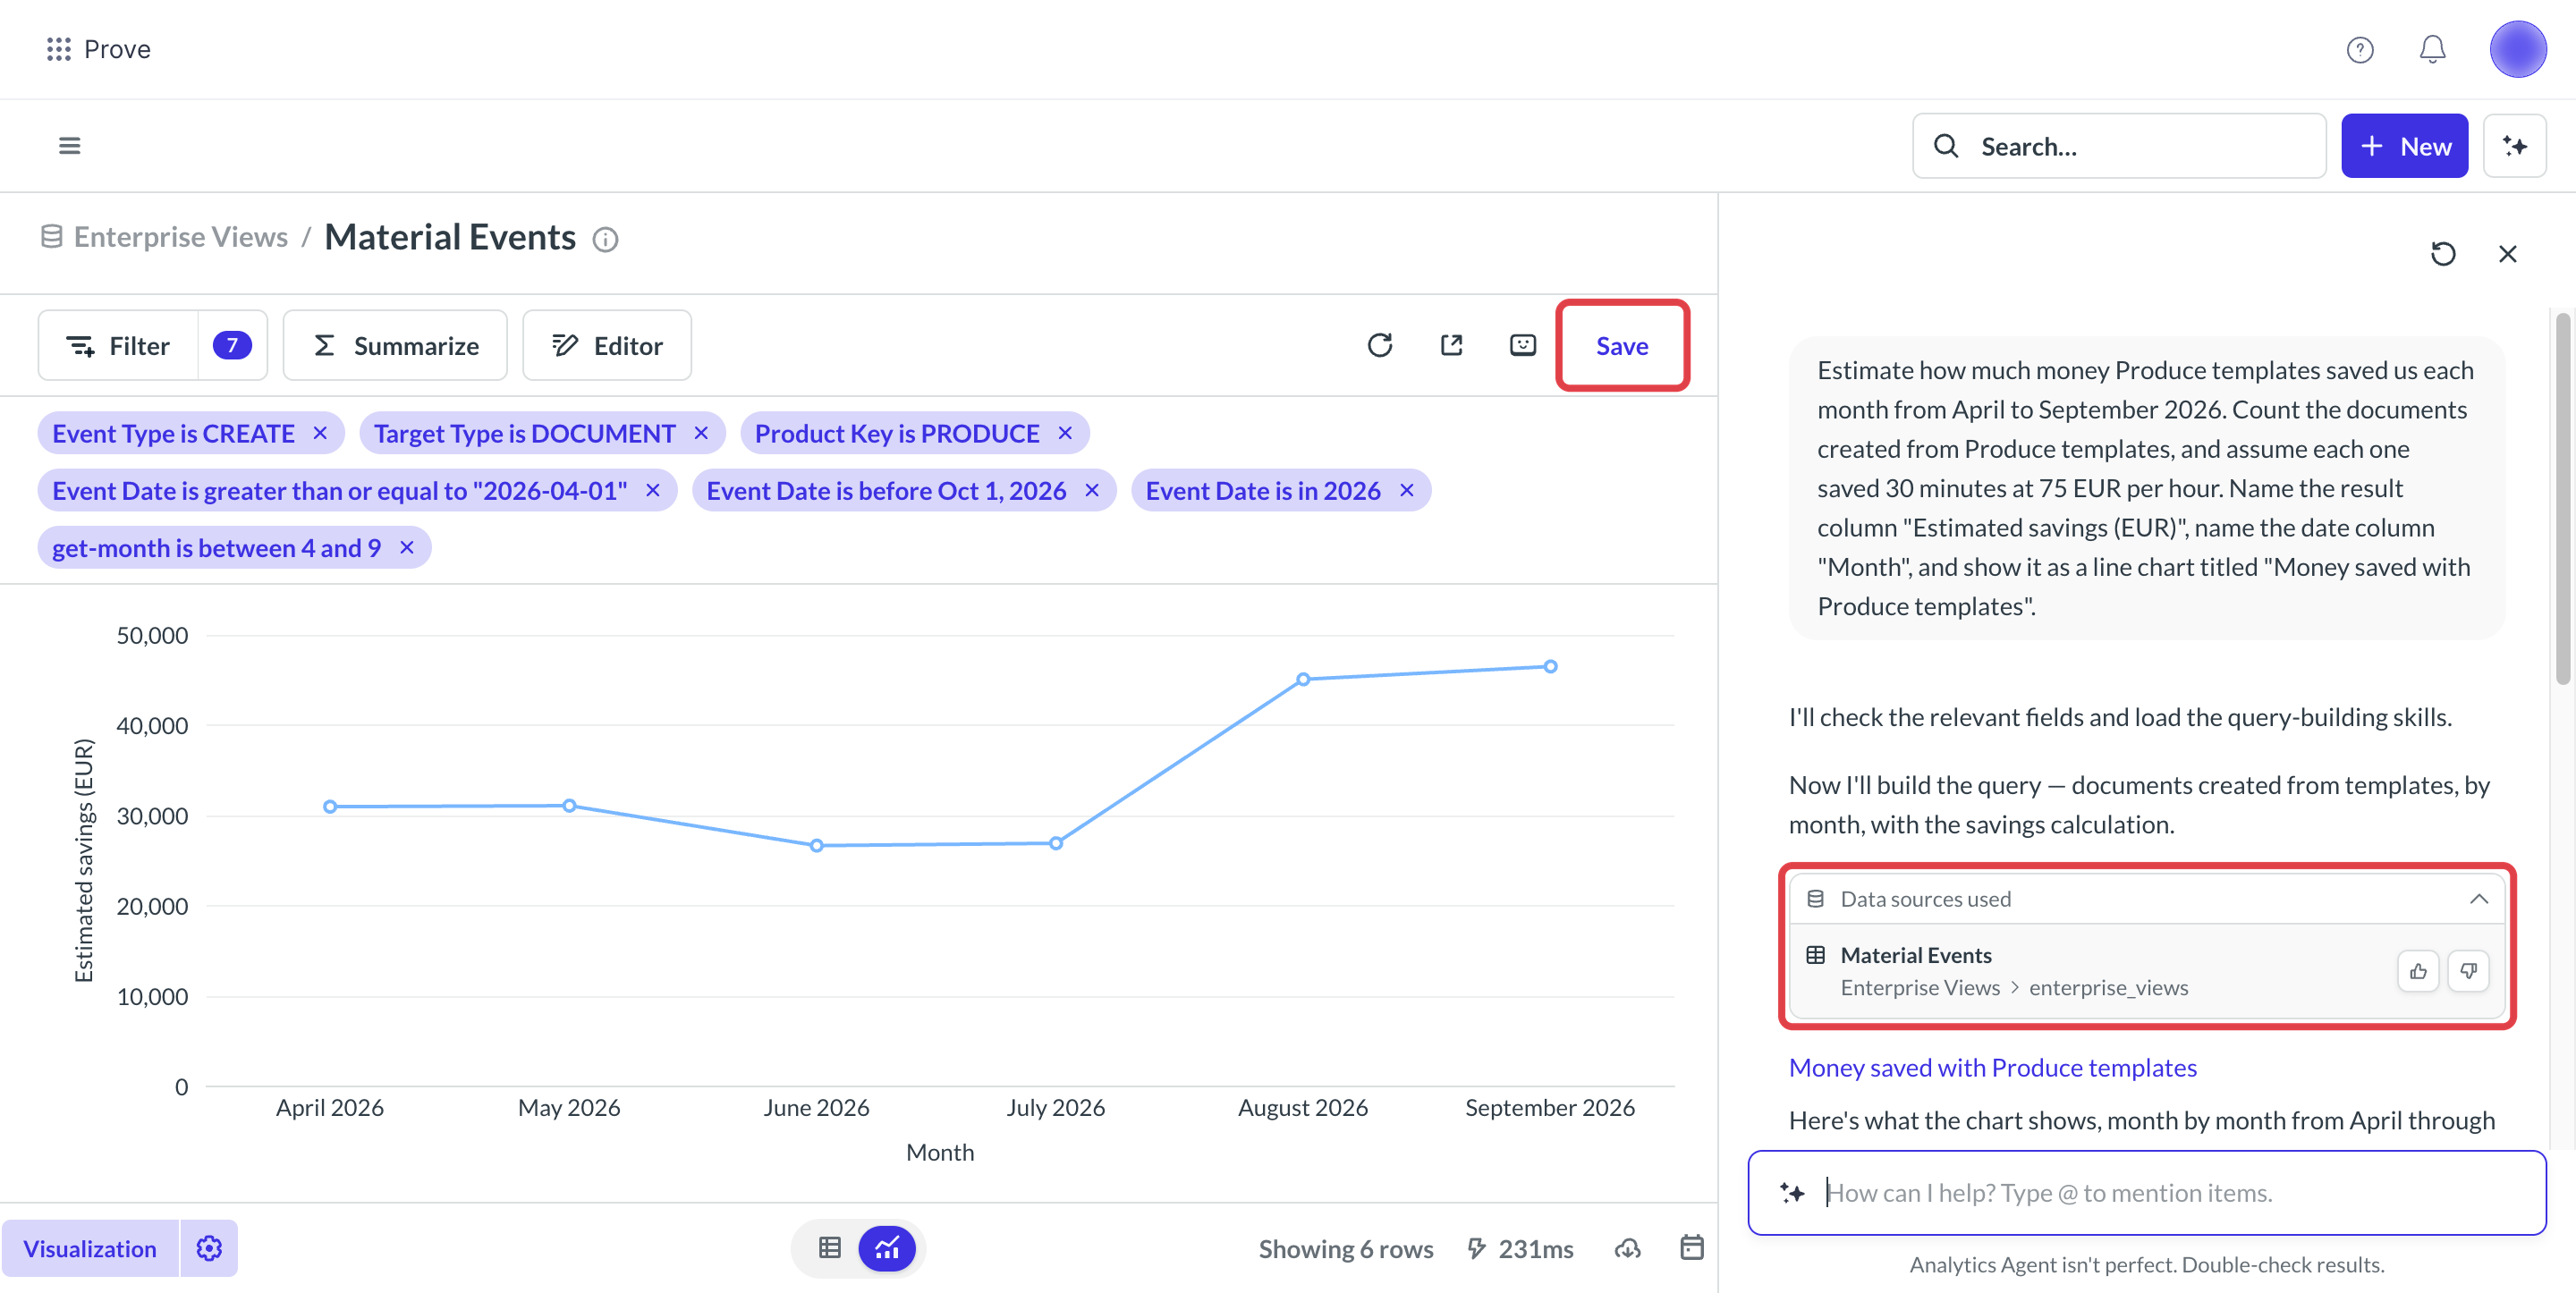Focus the Search field
This screenshot has height=1293, width=2576.
2119,146
